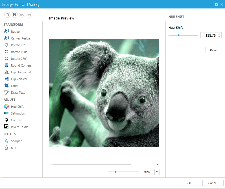Click the Crop label

pyautogui.click(x=14, y=86)
